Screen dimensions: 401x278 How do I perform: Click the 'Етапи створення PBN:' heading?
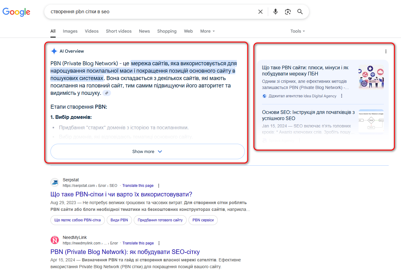click(x=79, y=107)
